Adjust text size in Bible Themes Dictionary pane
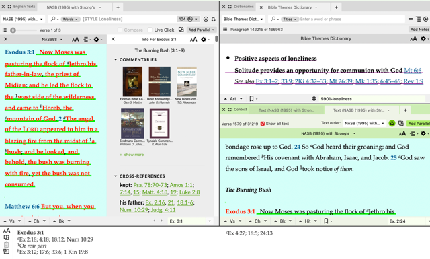The height and width of the screenshot is (259, 430). [x=413, y=39]
